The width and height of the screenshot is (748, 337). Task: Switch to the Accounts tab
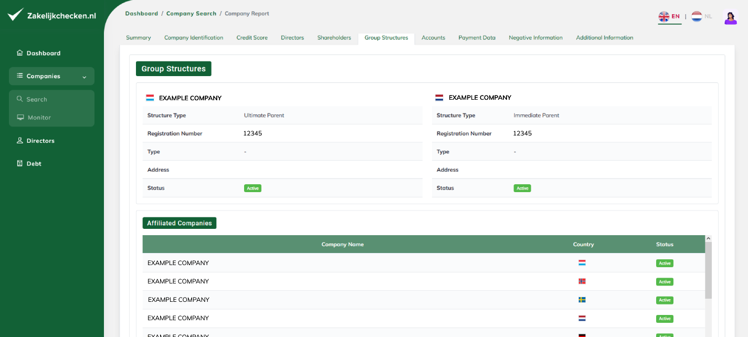tap(434, 38)
